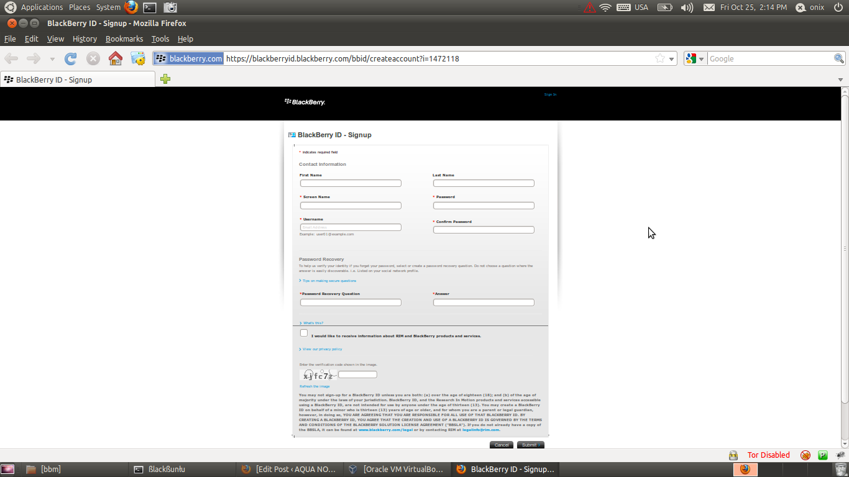Open the mail envelope indicator

tap(709, 7)
